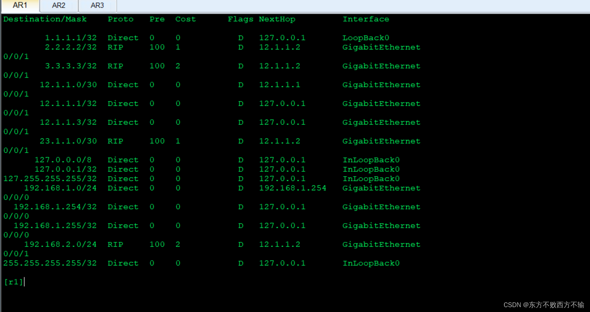Click destination 23.1.1.0/30
The image size is (590, 312).
click(x=68, y=141)
